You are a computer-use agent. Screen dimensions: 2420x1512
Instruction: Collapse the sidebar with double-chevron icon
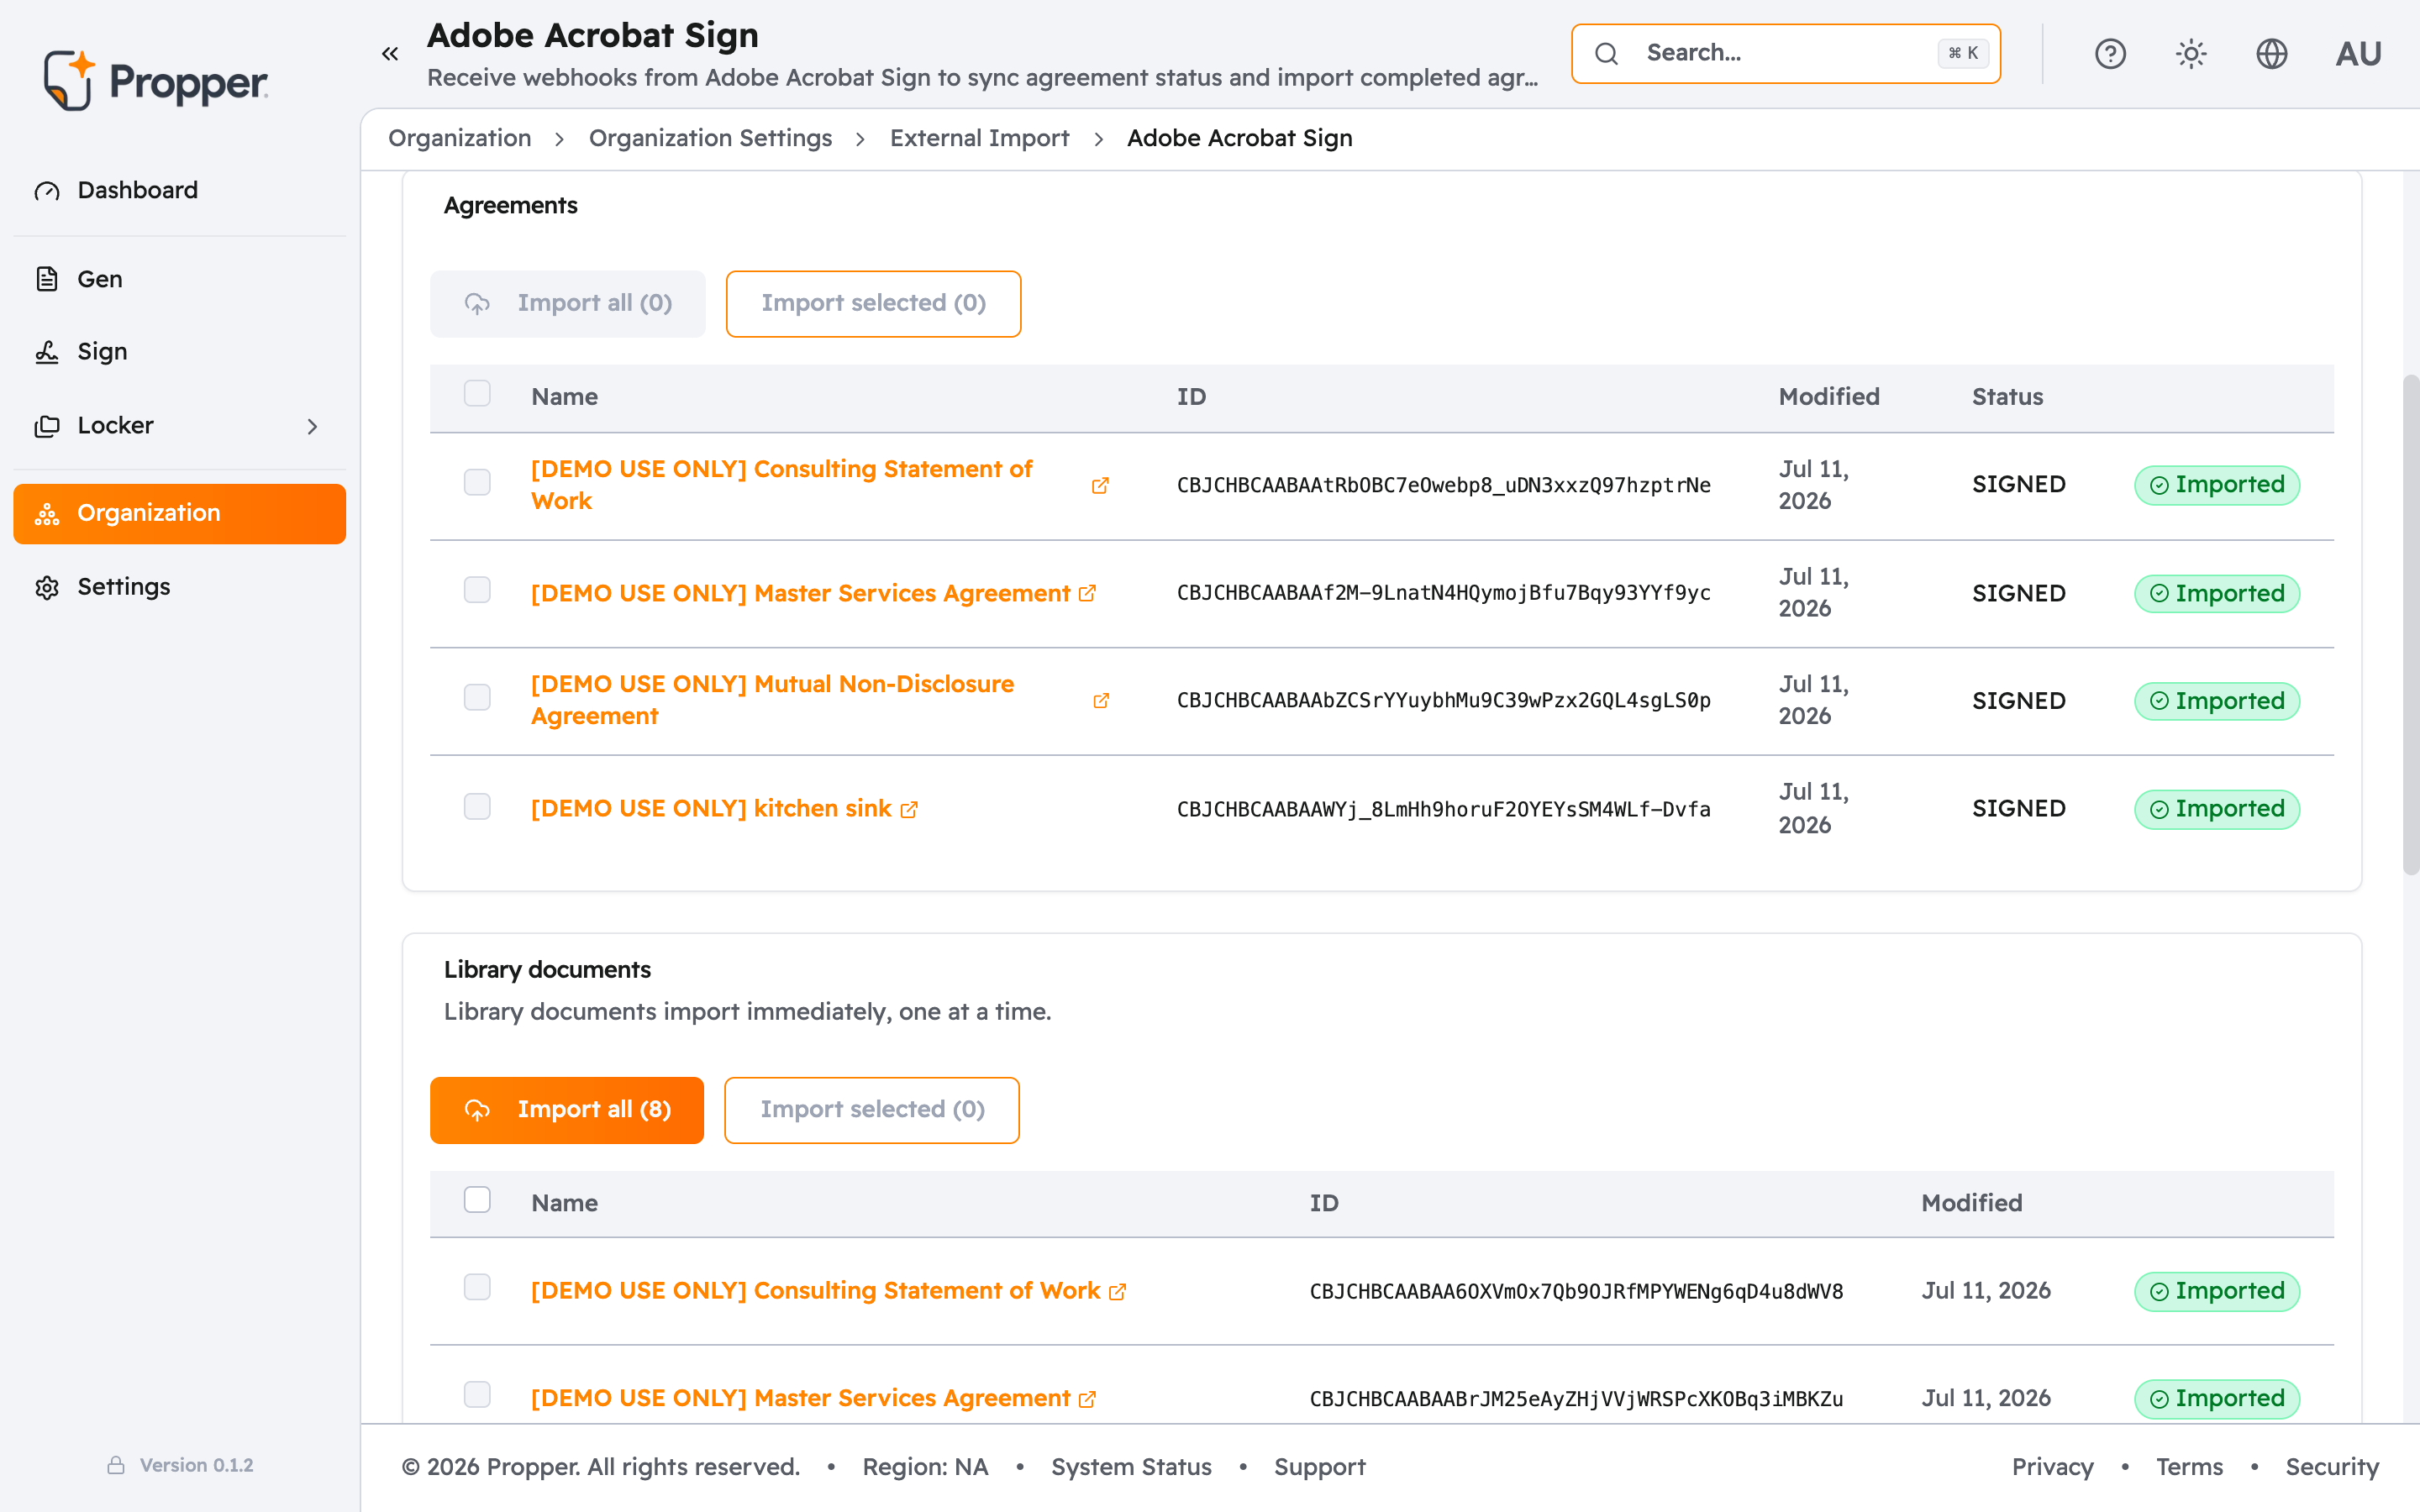[x=390, y=54]
